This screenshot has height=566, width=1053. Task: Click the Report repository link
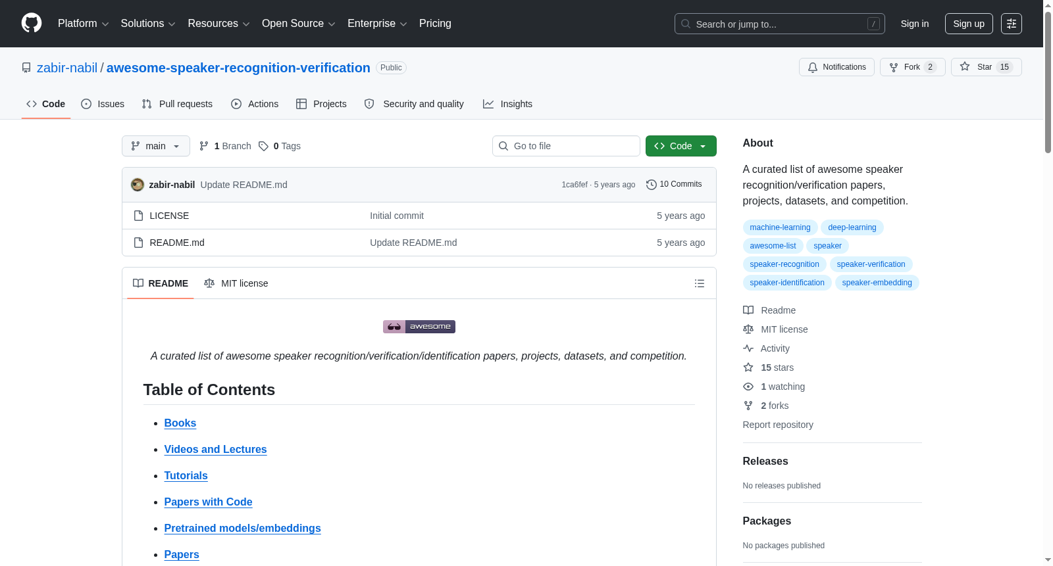tap(778, 425)
